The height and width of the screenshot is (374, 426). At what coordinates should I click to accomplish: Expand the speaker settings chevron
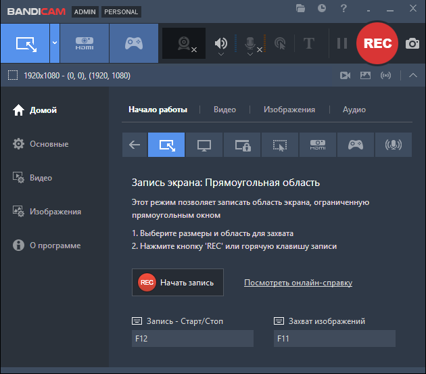coord(221,54)
